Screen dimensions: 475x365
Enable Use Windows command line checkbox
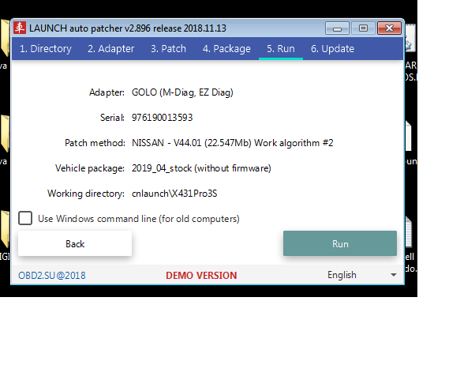pos(25,218)
